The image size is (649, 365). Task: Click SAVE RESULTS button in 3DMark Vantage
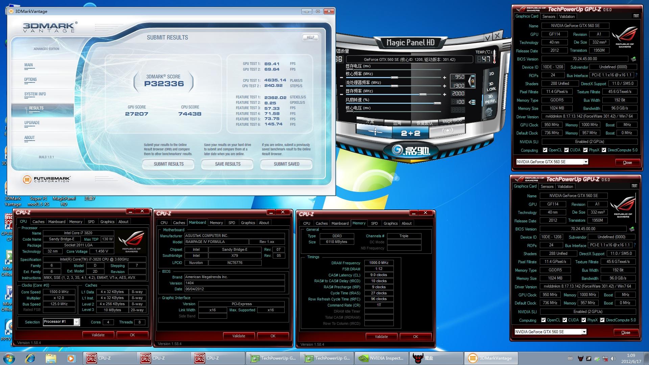(228, 164)
